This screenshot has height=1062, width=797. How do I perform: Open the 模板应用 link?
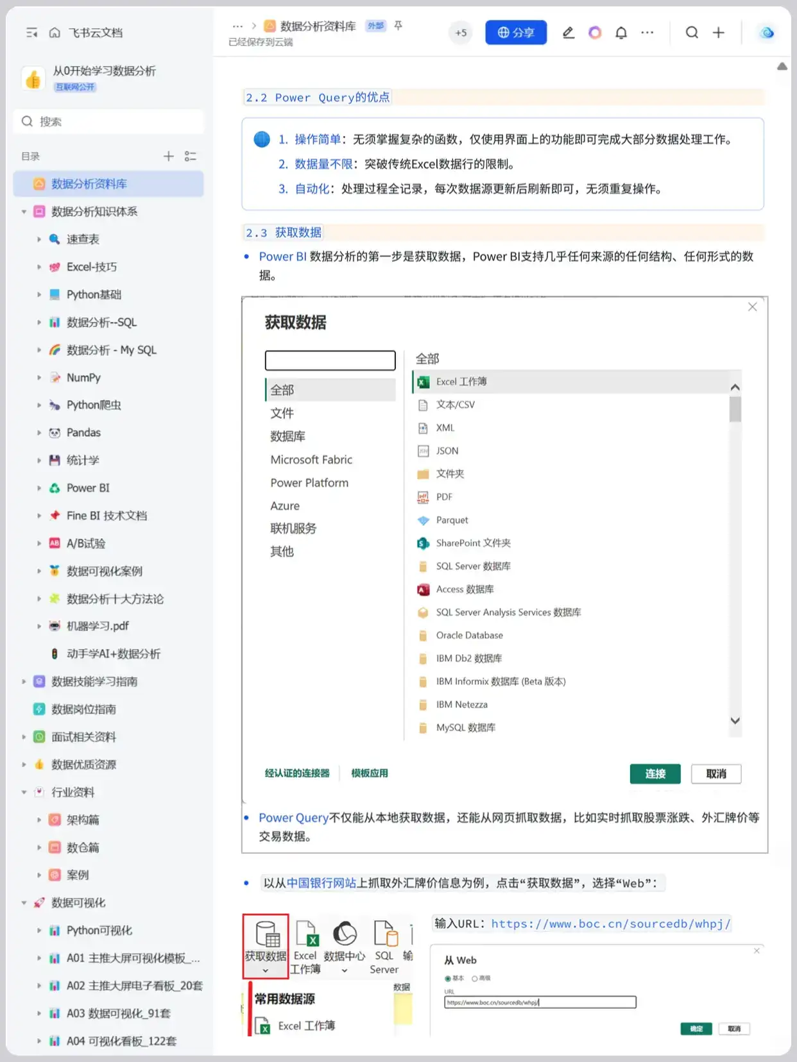[370, 773]
